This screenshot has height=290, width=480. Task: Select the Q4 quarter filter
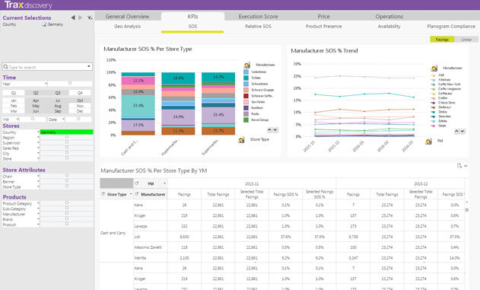click(x=80, y=93)
